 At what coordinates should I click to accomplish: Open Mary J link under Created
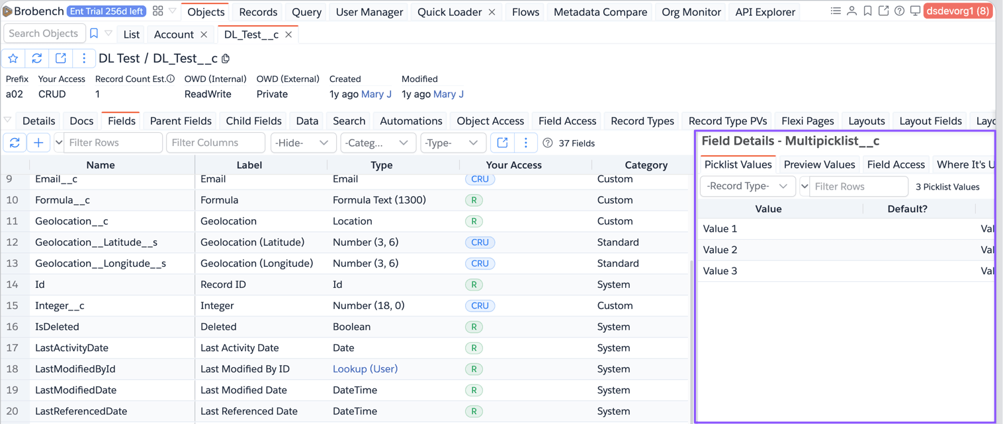click(376, 94)
